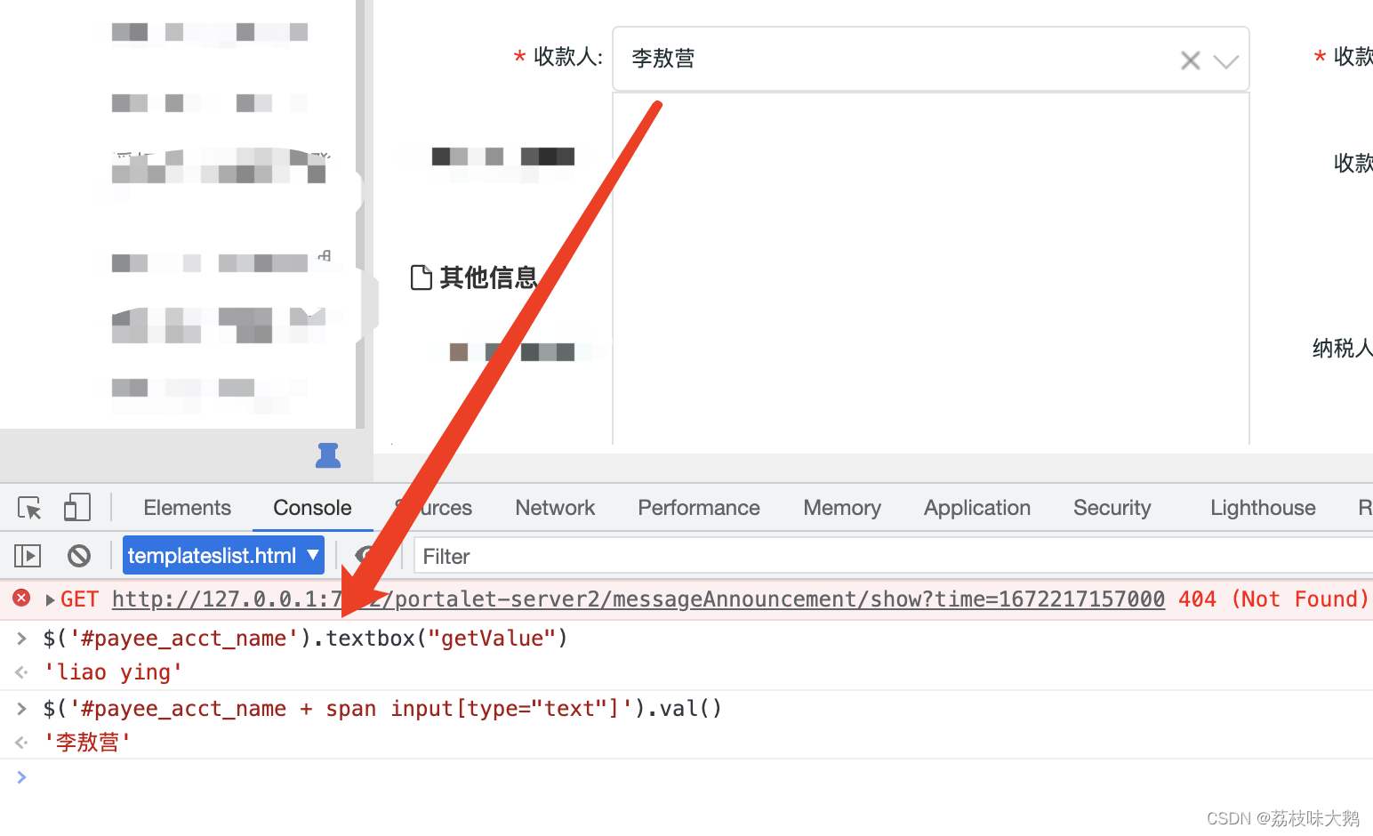
Task: Clear the 收款人 field using the X icon
Action: (x=1190, y=60)
